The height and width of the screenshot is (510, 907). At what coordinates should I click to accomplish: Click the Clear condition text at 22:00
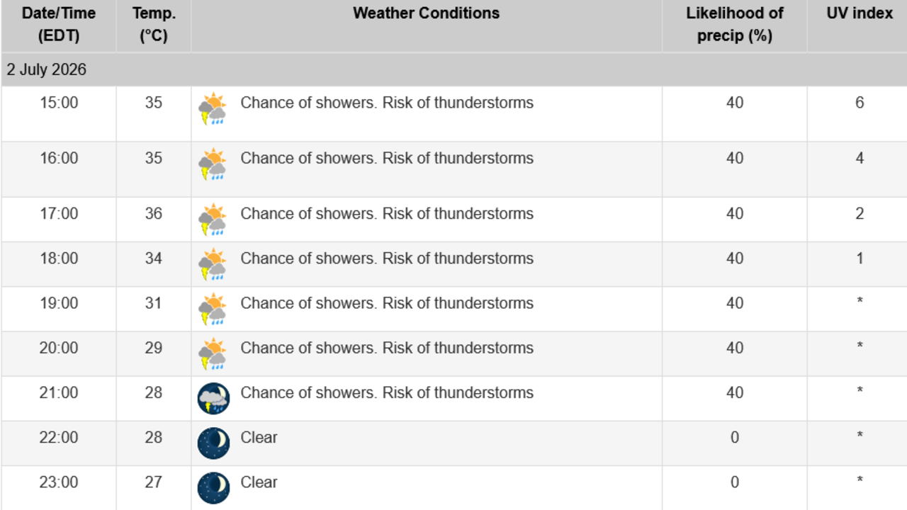tap(259, 437)
